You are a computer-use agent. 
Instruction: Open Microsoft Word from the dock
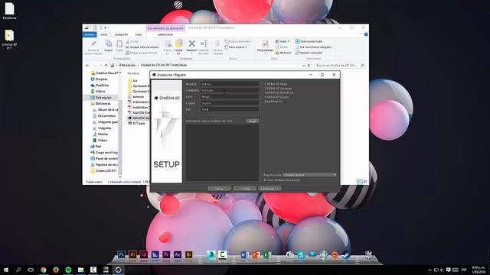245,254
